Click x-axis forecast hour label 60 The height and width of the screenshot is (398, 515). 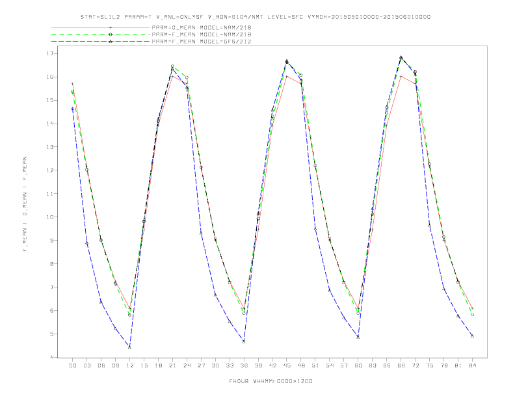(358, 365)
